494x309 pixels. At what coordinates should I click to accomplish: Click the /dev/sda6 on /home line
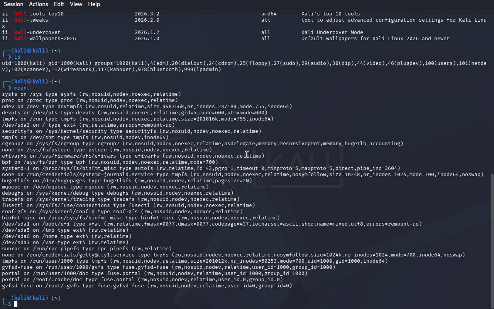pos(67,236)
